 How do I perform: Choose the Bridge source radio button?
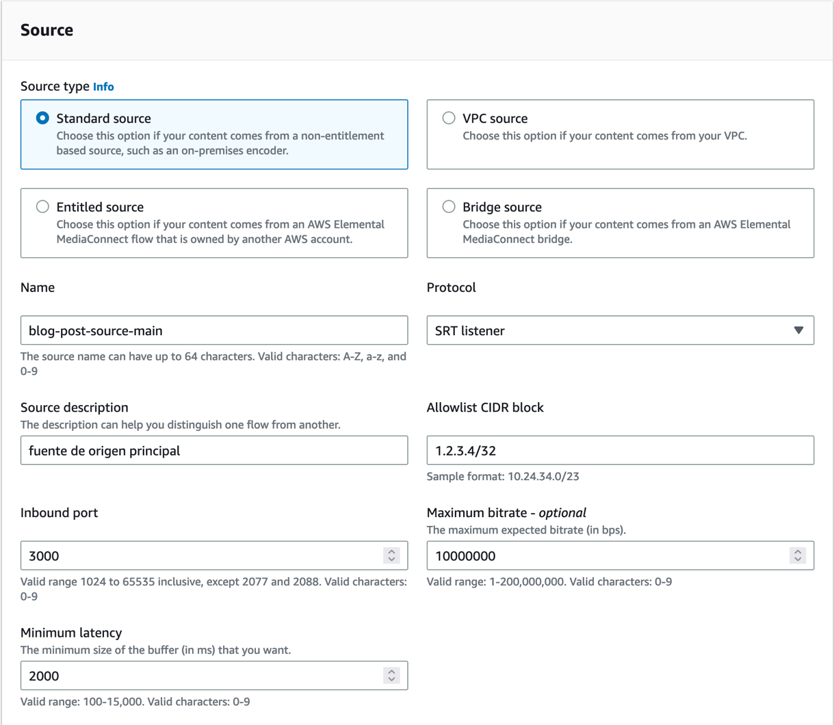tap(449, 207)
